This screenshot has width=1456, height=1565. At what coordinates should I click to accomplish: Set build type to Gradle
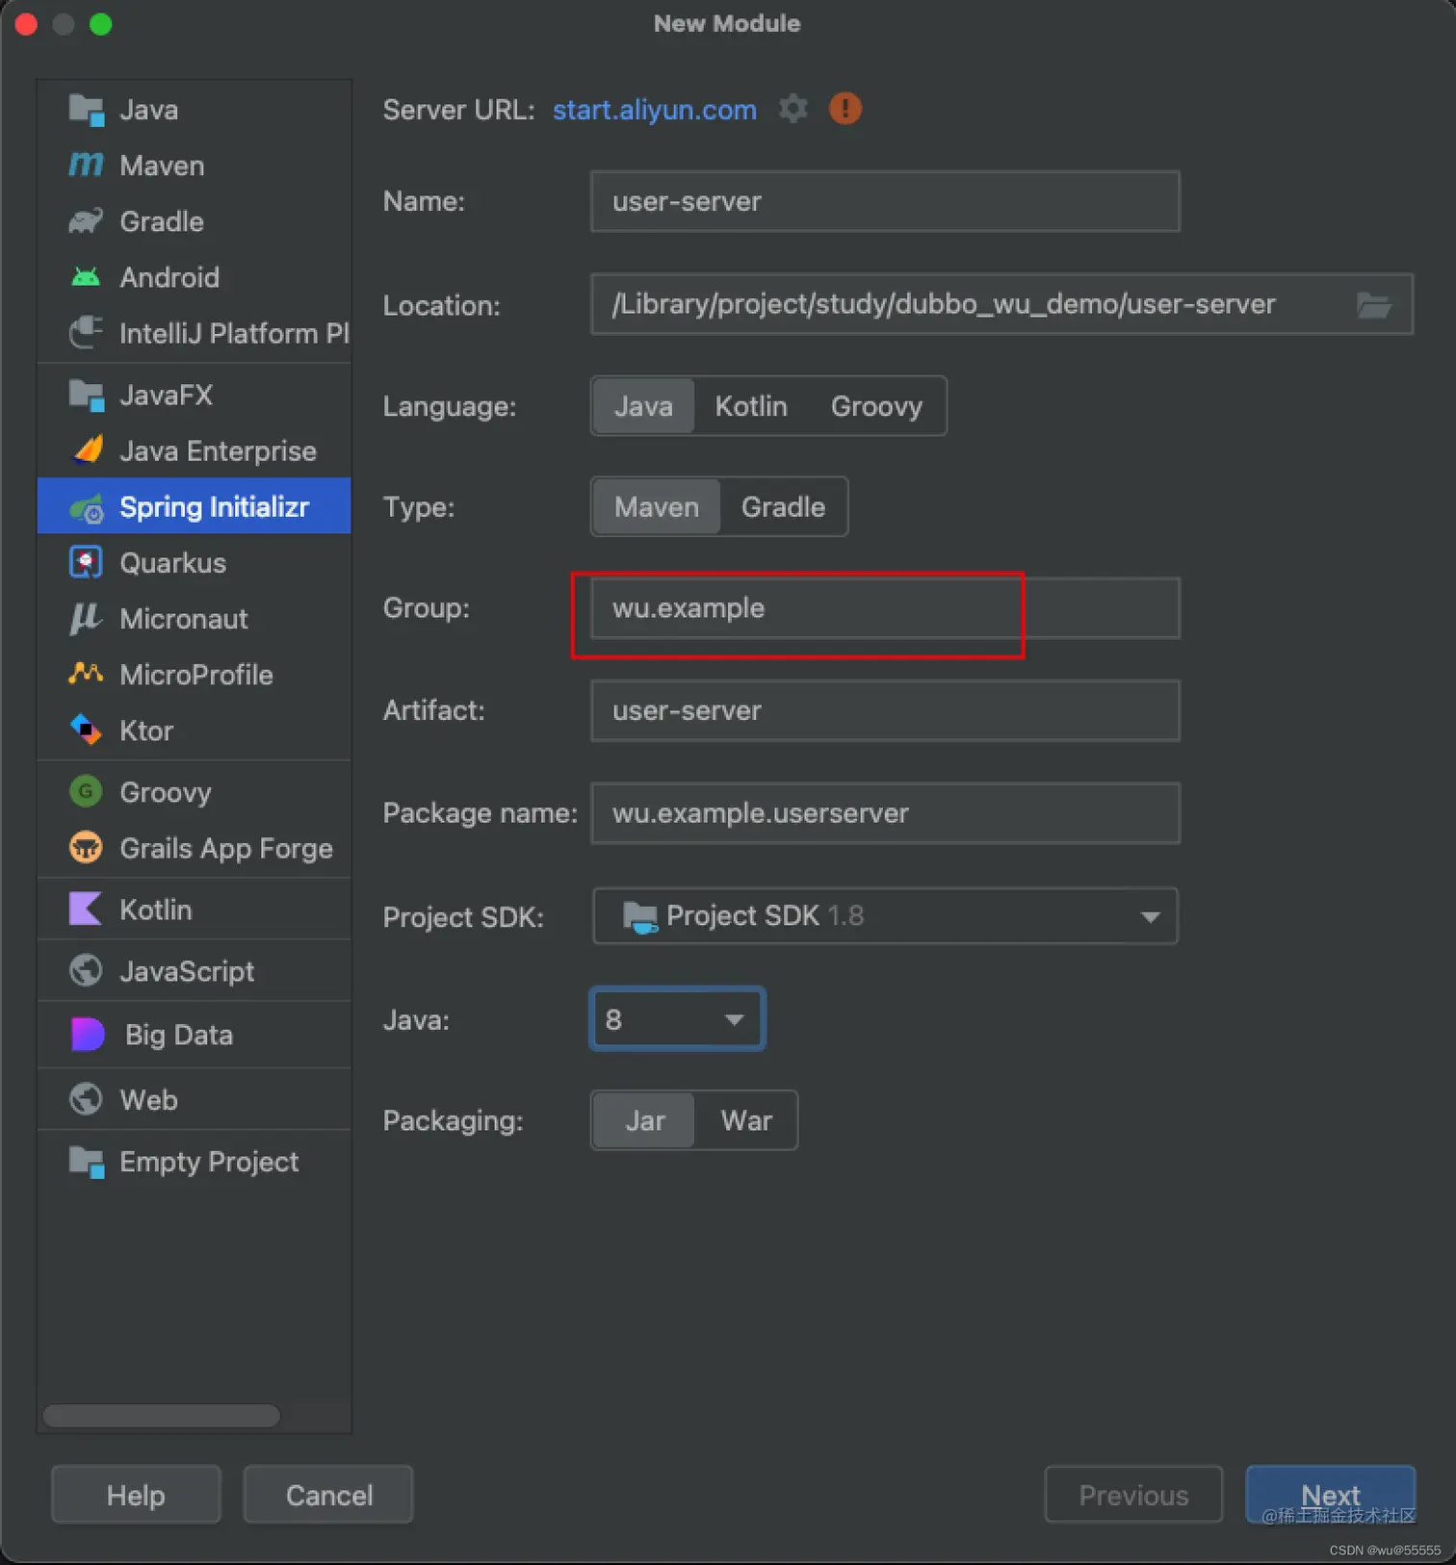783,507
